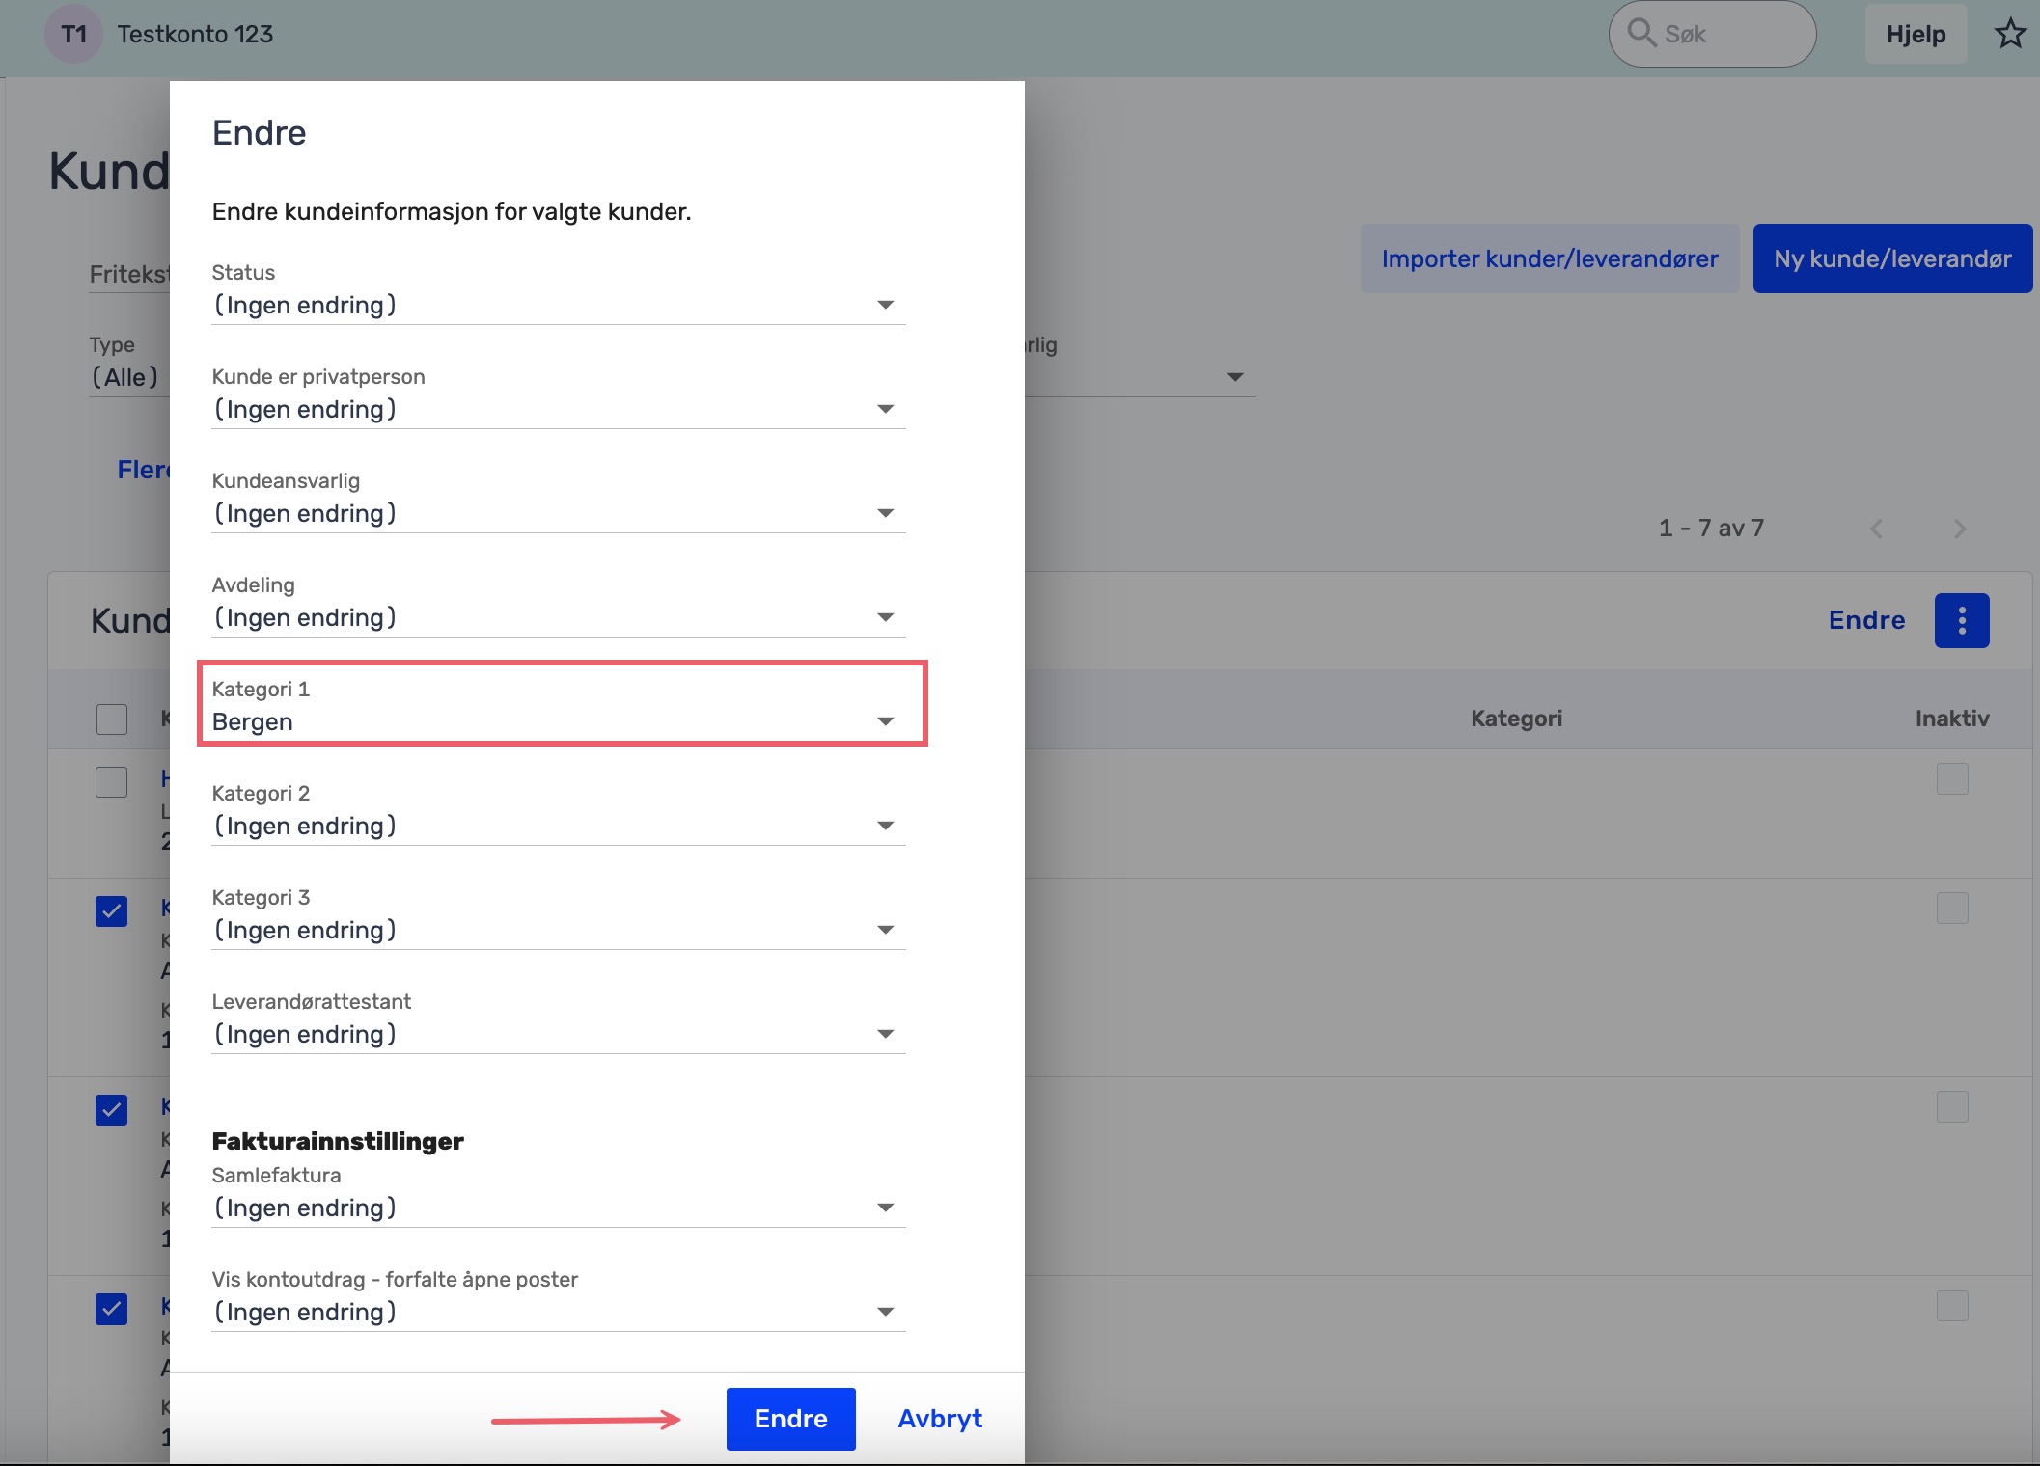Screen dimensions: 2040x1466
Task: Open Kunde er privatperson dropdown
Action: 558,409
